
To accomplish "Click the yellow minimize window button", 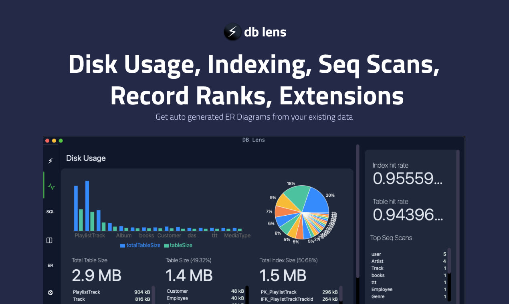I will point(54,141).
